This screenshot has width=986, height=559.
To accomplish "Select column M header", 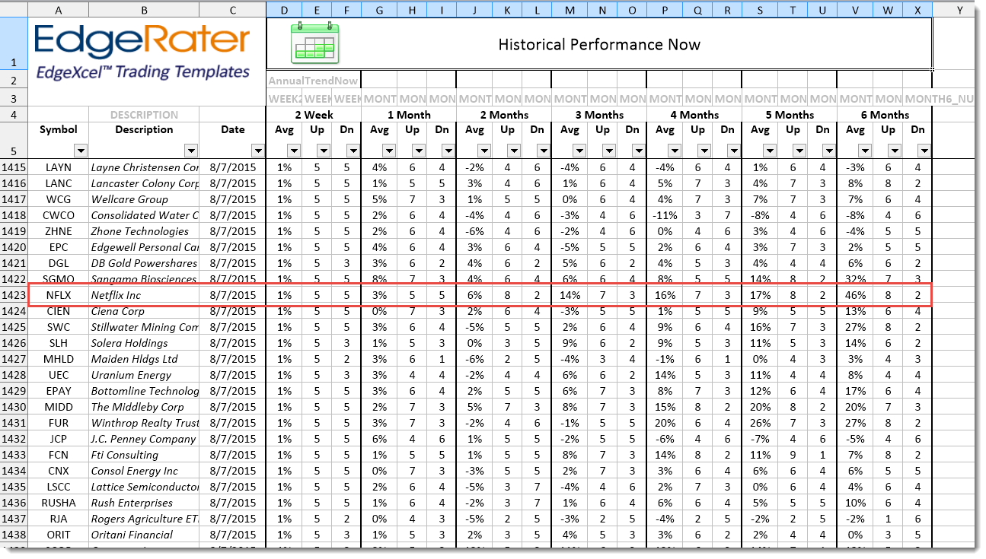I will click(x=569, y=9).
